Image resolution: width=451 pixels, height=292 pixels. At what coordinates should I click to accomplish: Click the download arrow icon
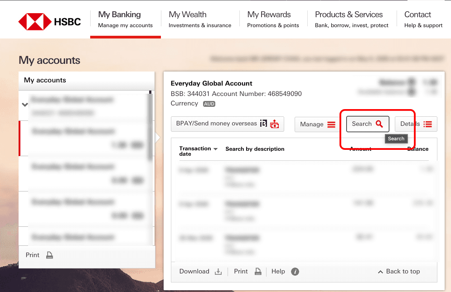218,272
